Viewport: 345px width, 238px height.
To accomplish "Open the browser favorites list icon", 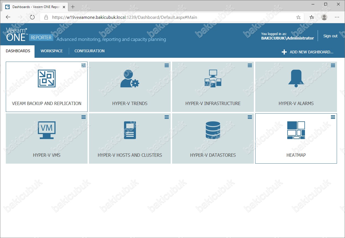I will point(312,17).
